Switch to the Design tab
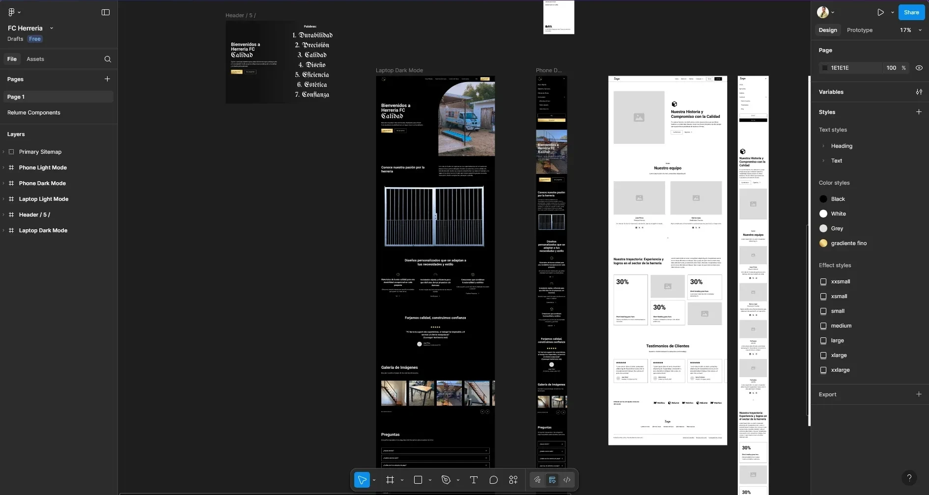 point(828,30)
